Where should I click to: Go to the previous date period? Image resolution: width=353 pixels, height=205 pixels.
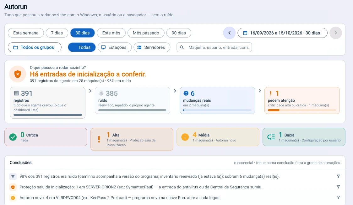229,33
